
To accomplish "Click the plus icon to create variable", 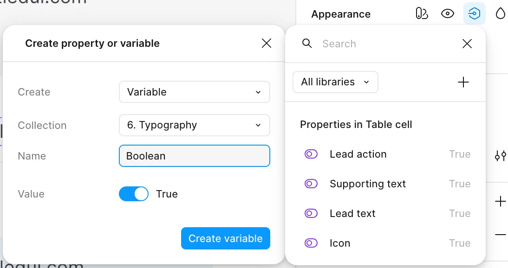I will (463, 83).
